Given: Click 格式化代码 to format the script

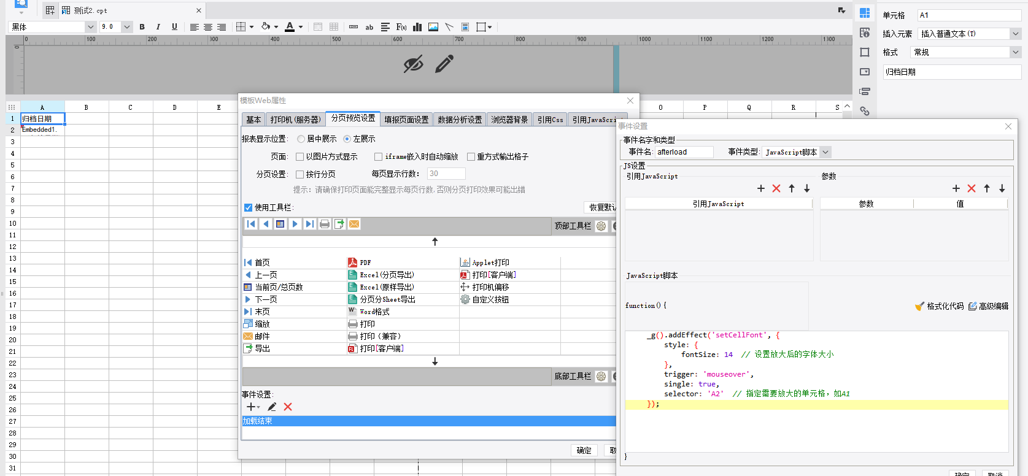Looking at the screenshot, I should (940, 306).
